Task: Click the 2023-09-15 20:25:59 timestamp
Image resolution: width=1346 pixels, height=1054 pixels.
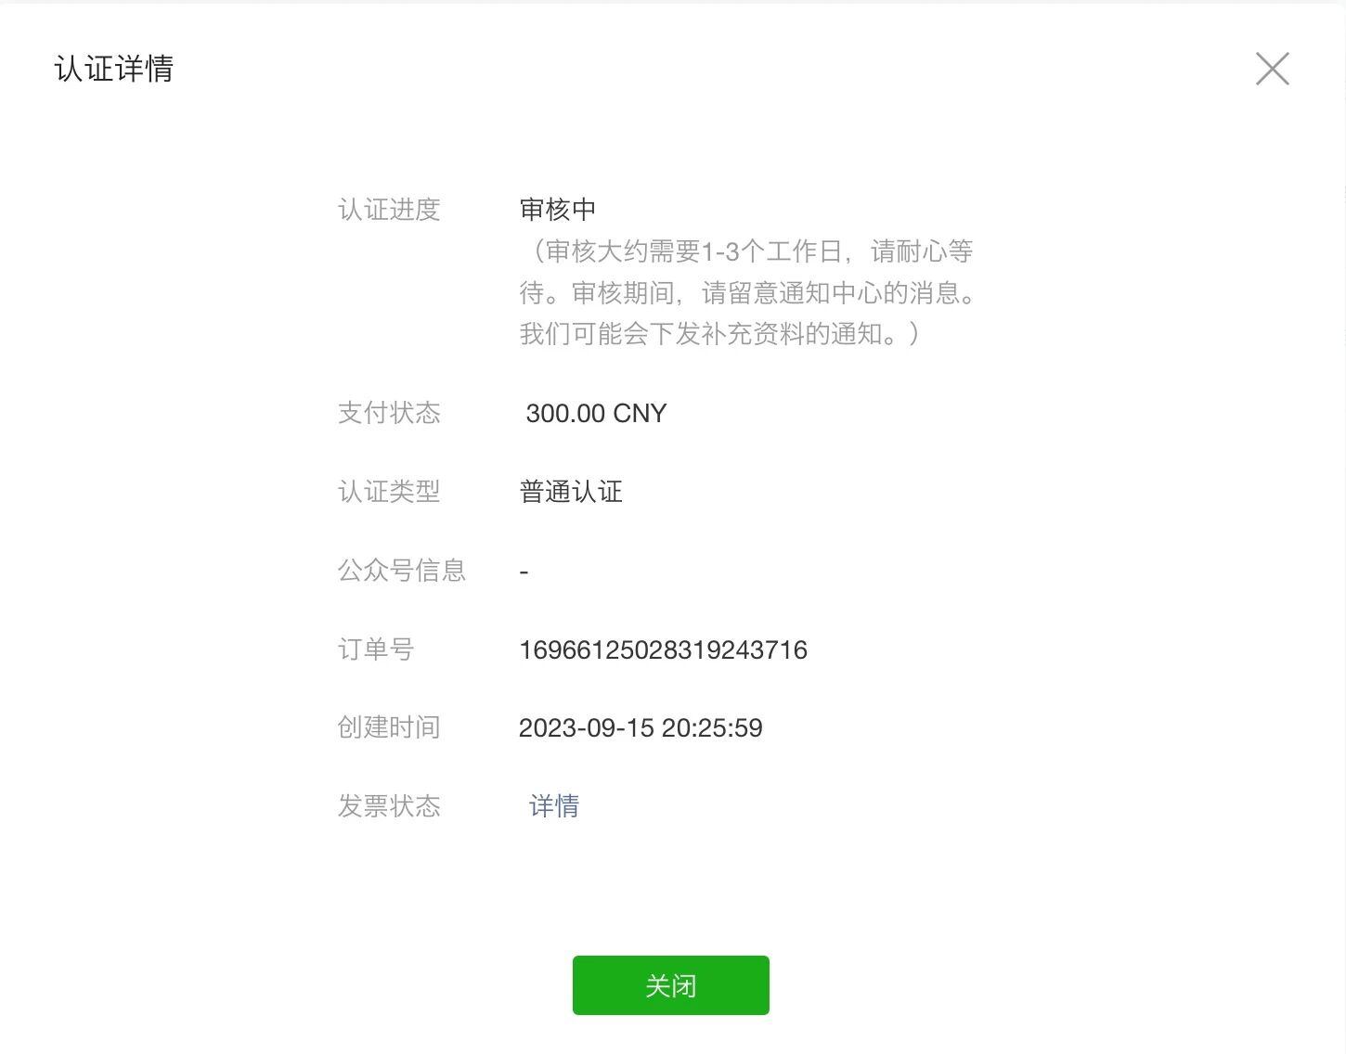Action: (641, 728)
